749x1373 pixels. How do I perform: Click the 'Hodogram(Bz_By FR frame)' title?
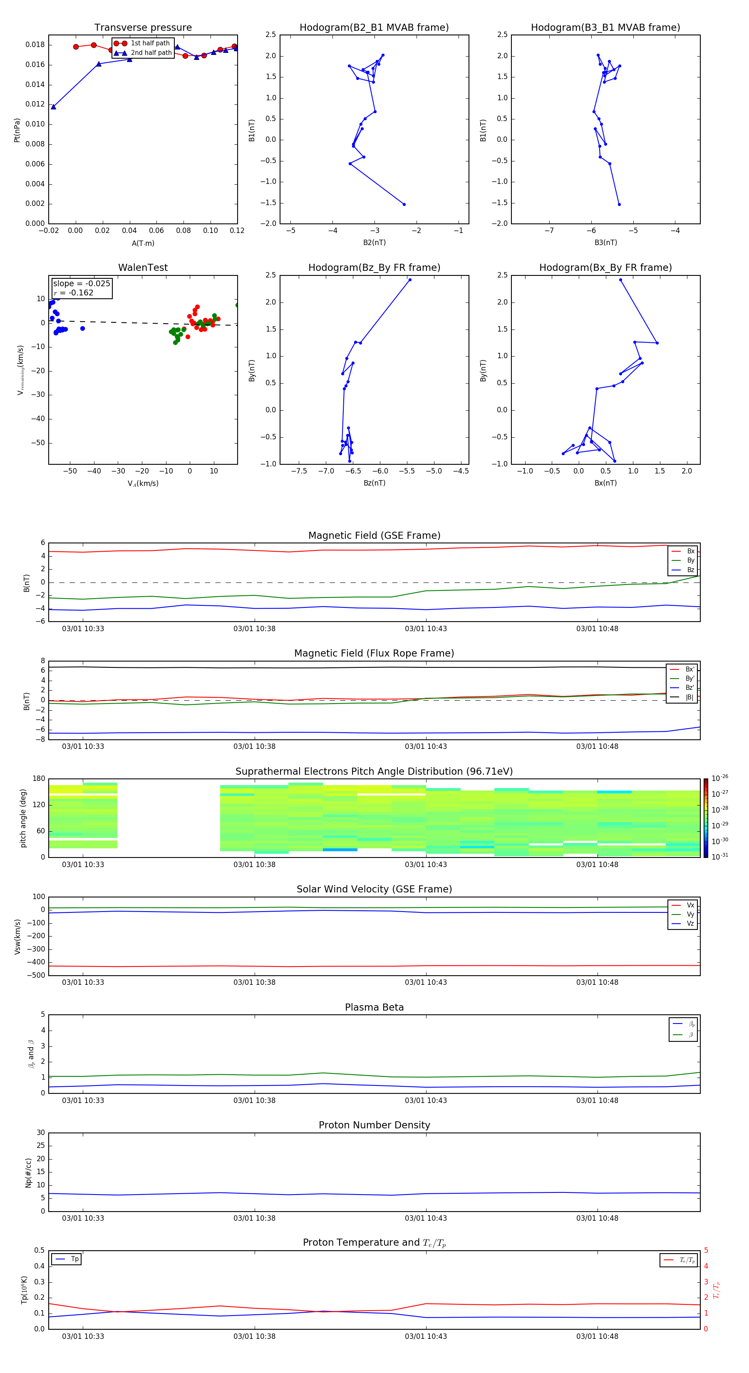374,268
